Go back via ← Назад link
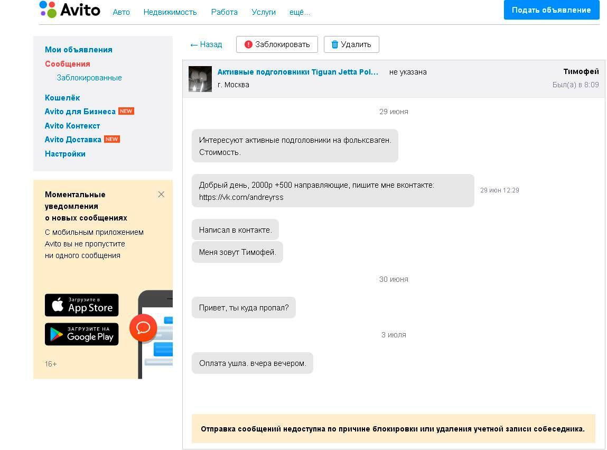This screenshot has height=450, width=607. click(206, 44)
